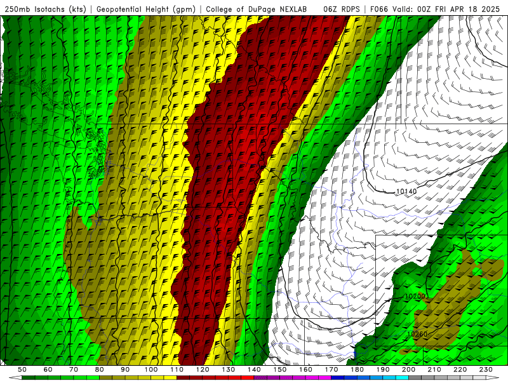
Task: Click the 200 value on the color scale
Action: click(408, 370)
